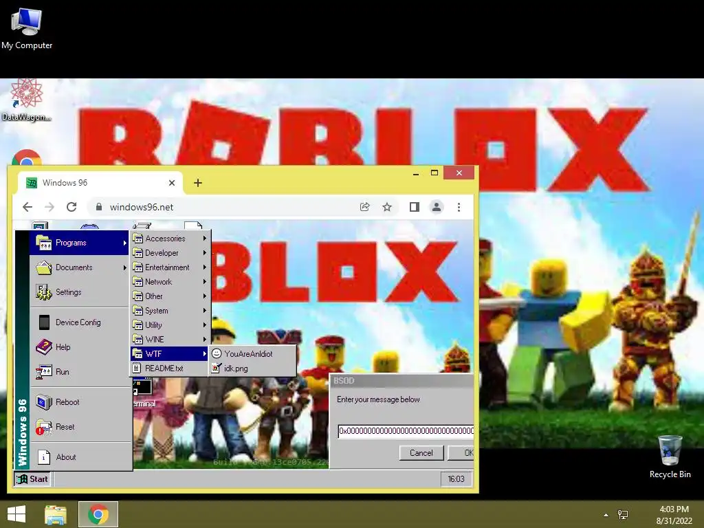Open idk.png from WTF menu
Screen dimensions: 704x528
[x=252, y=368]
